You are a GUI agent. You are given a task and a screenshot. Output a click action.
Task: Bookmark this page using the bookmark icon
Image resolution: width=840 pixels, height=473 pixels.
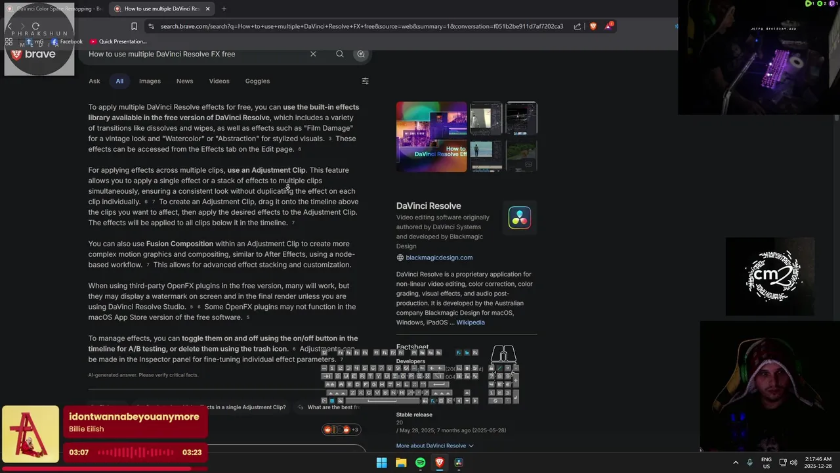tap(134, 26)
